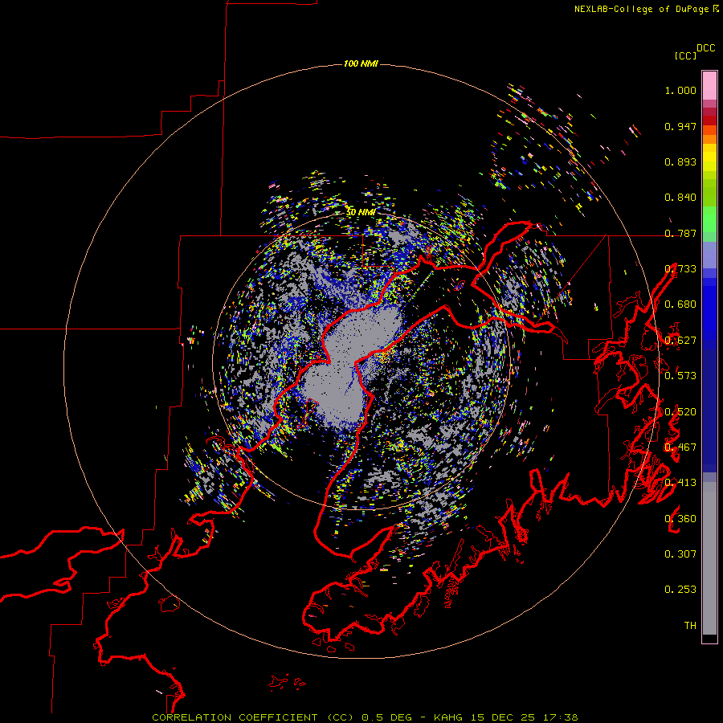Click the 0.573 color scale label
The height and width of the screenshot is (723, 723).
click(x=680, y=376)
